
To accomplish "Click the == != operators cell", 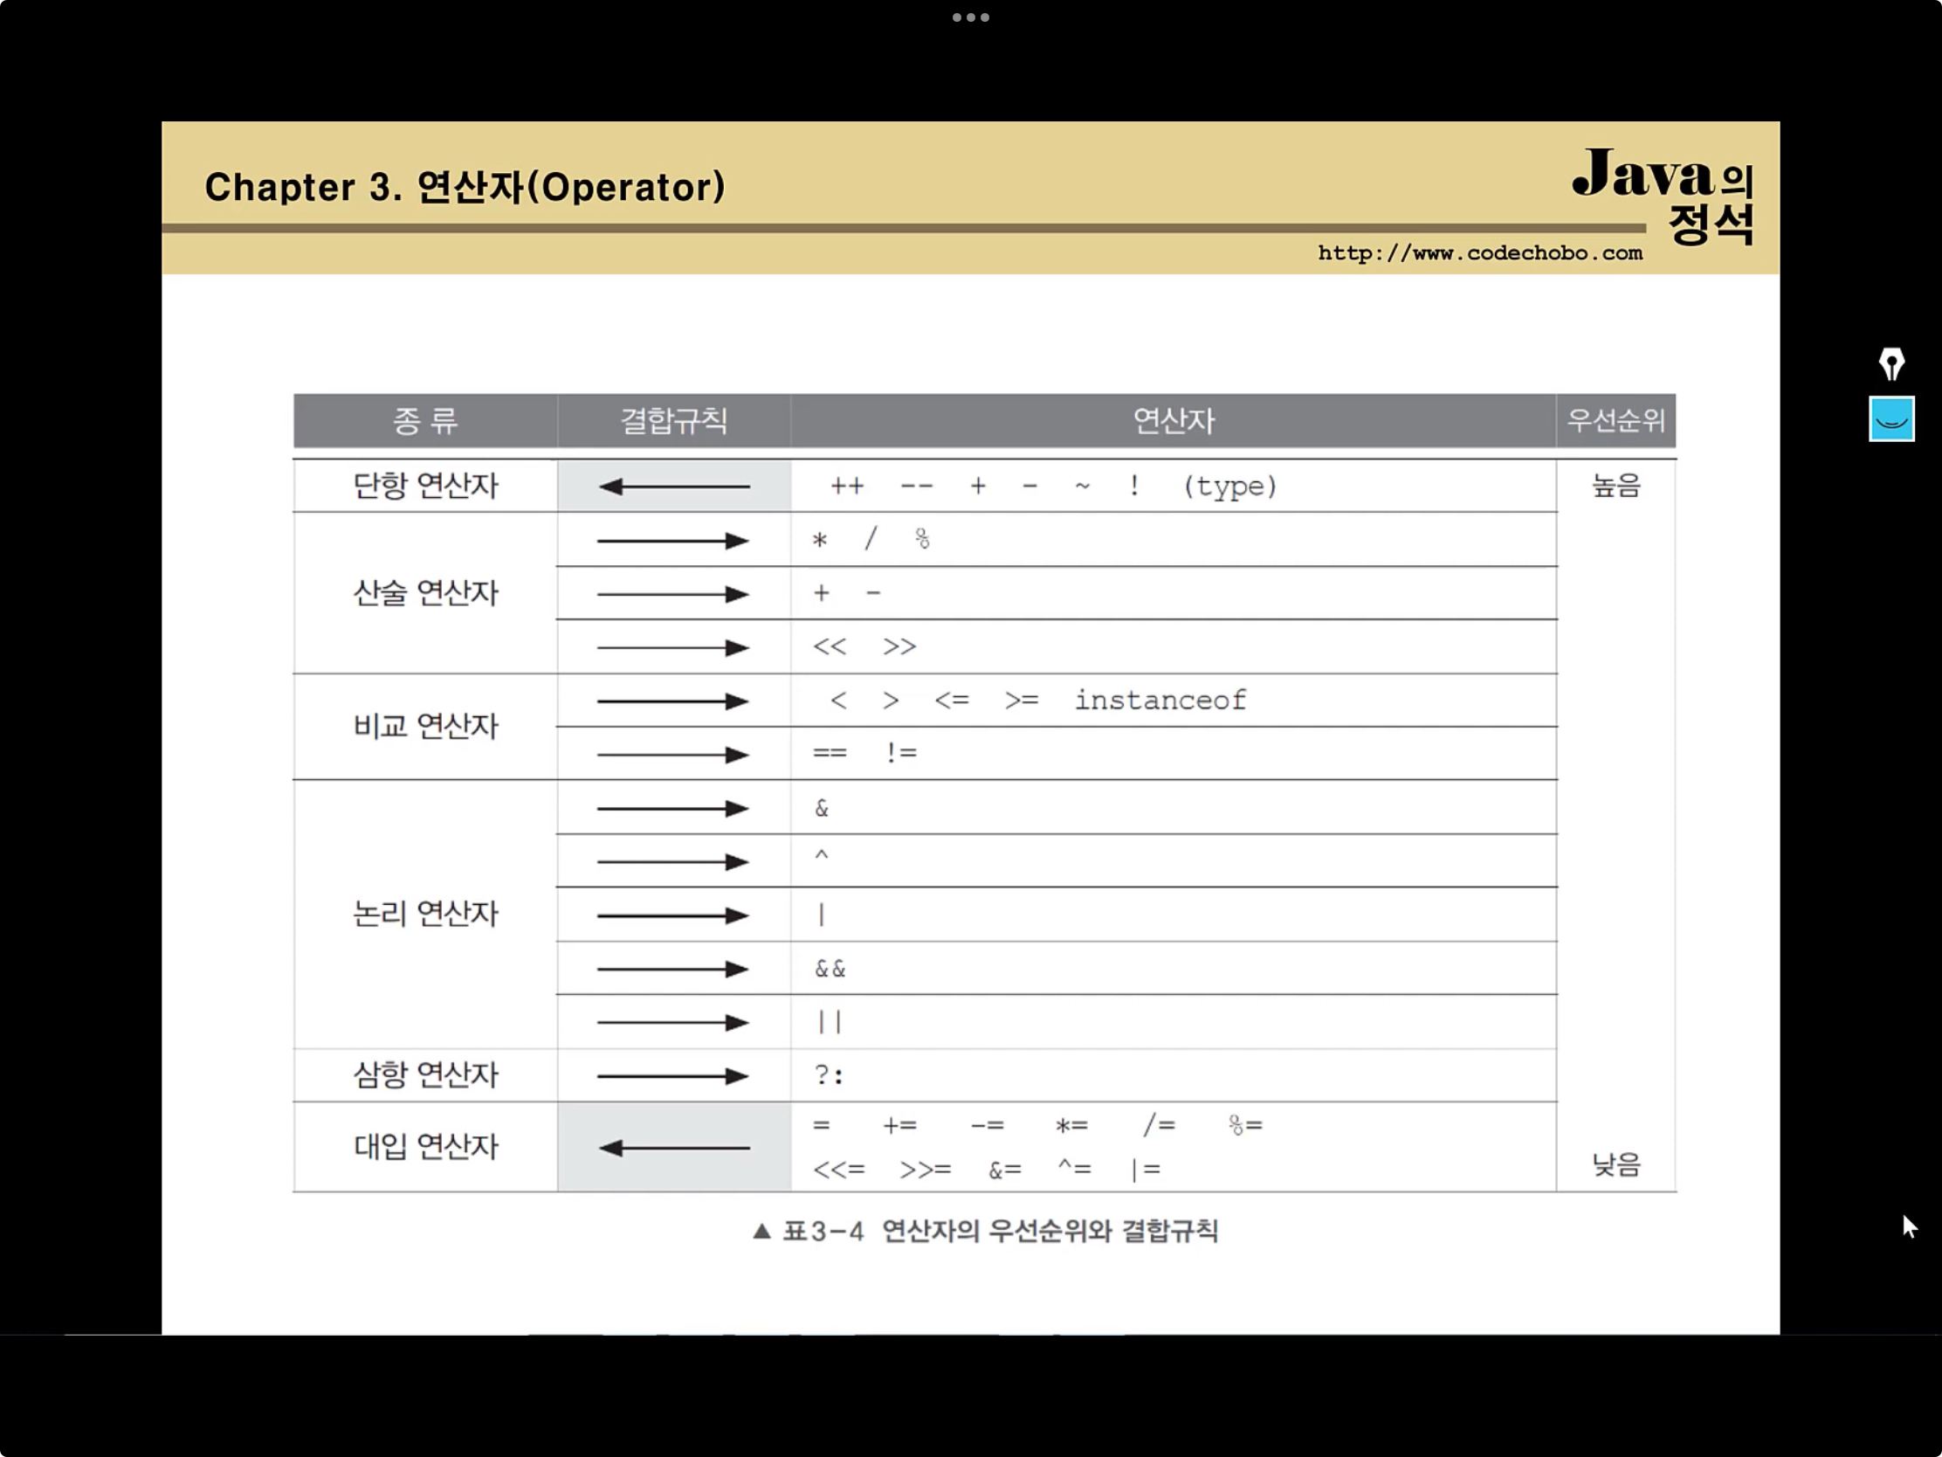I will [x=1174, y=754].
